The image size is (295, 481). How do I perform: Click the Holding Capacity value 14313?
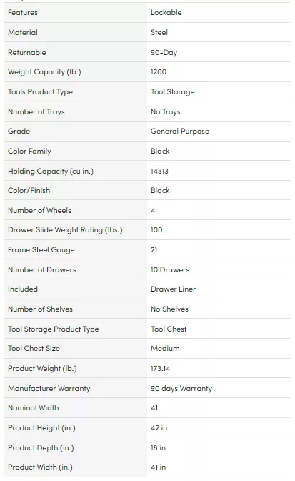coord(159,171)
